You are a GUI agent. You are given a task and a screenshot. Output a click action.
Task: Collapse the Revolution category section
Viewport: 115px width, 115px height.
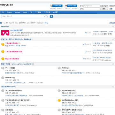click(113, 27)
